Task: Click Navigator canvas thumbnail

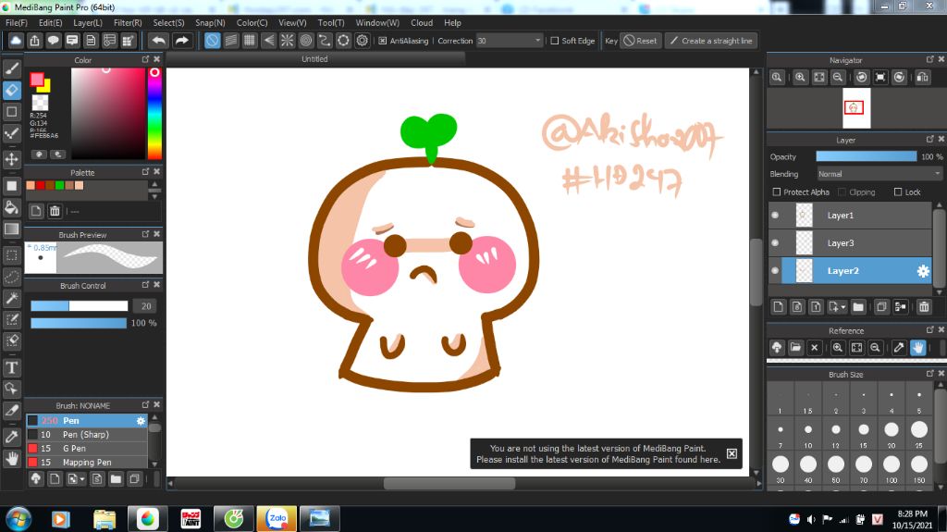Action: click(x=857, y=107)
